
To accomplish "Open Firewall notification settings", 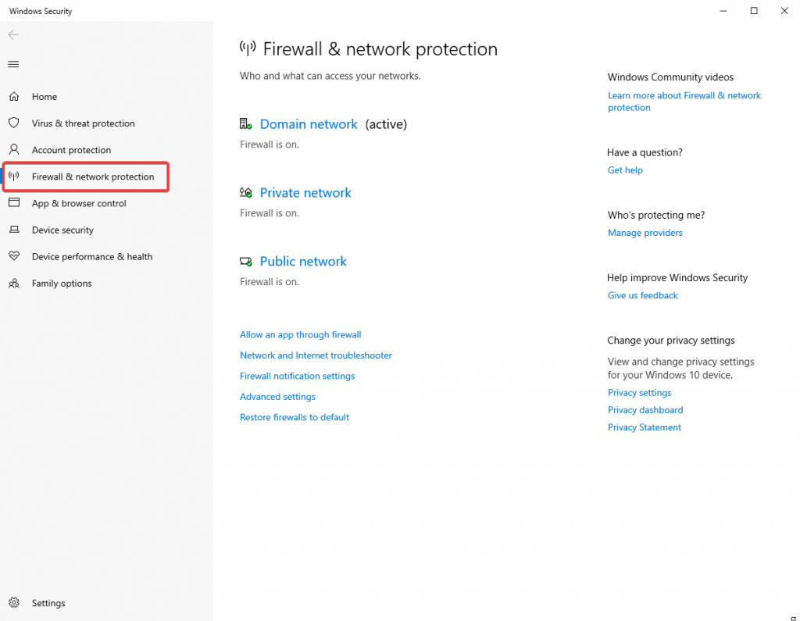I will click(298, 376).
